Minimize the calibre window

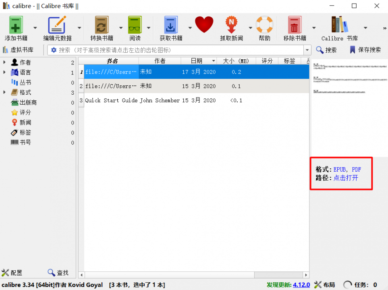click(332, 6)
